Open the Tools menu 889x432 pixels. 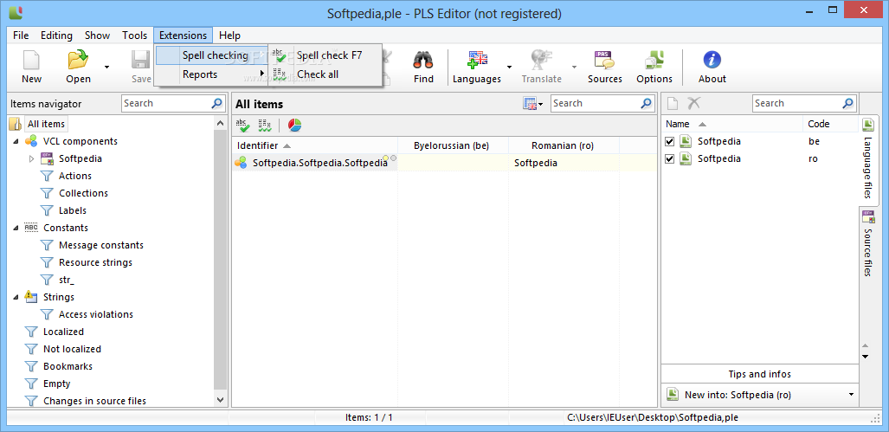(x=134, y=35)
